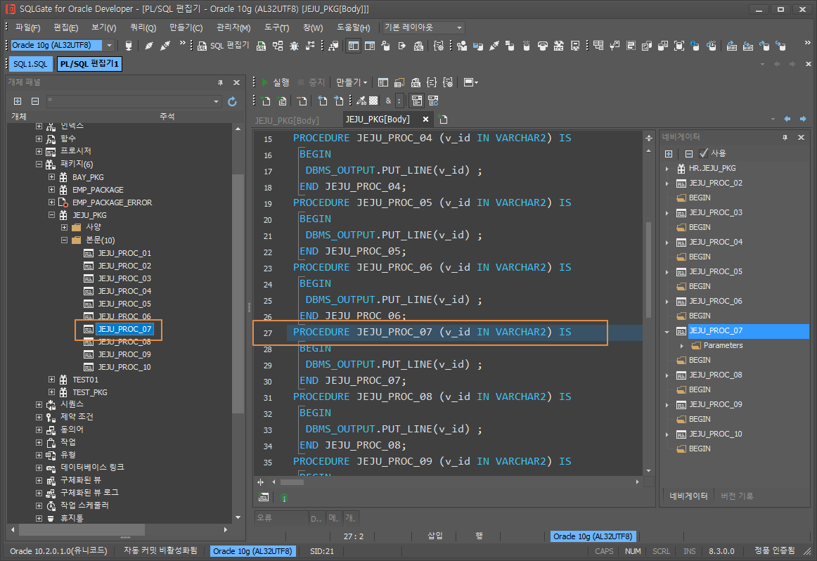
Task: Select JEJU_PROC_03 in the object tree
Action: tap(124, 278)
